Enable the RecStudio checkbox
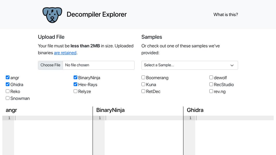The width and height of the screenshot is (276, 155). (x=211, y=84)
